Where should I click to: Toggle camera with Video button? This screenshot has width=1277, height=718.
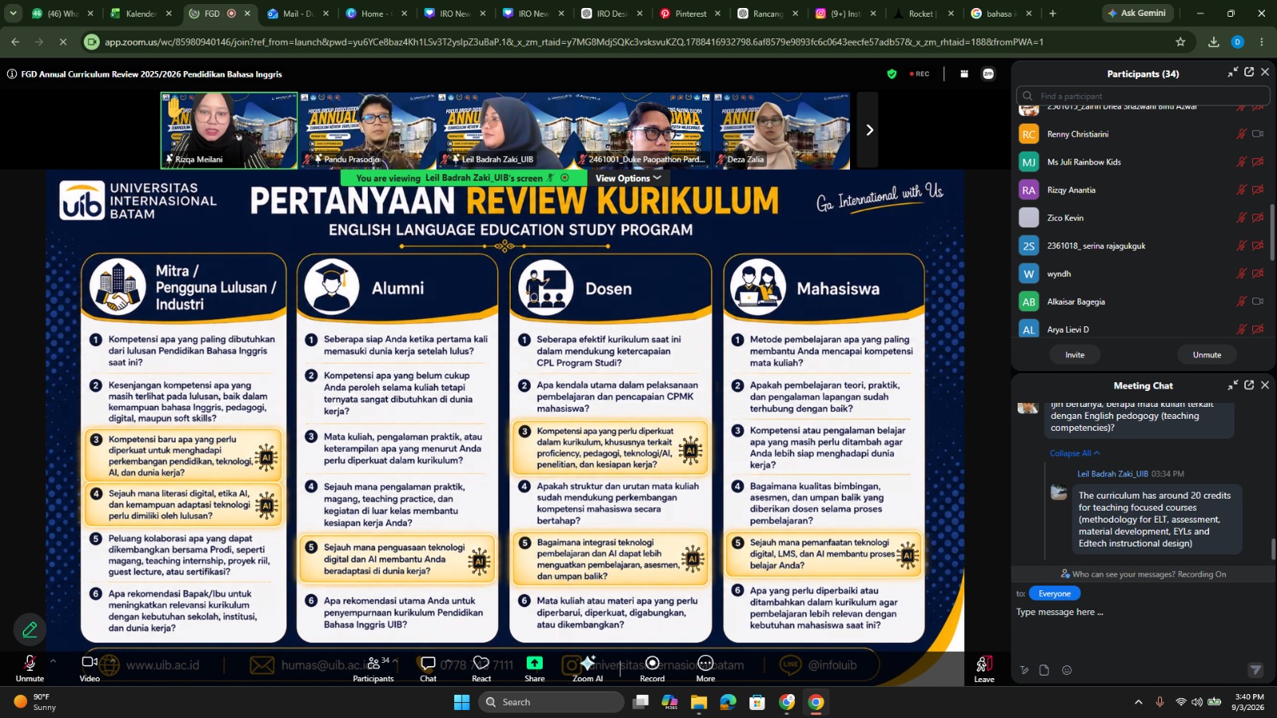89,669
